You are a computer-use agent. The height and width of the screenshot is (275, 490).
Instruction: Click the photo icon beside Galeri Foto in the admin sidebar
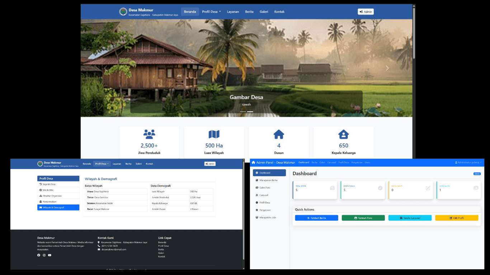click(x=257, y=188)
